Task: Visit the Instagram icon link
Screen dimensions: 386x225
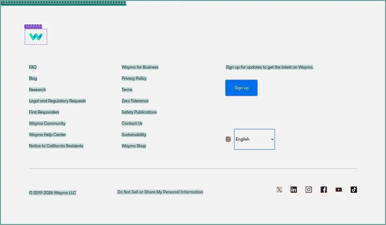Action: click(x=309, y=190)
